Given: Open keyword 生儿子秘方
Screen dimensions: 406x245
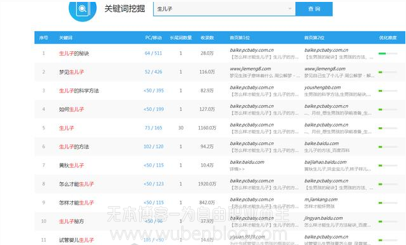Looking at the screenshot, I should click(71, 222).
